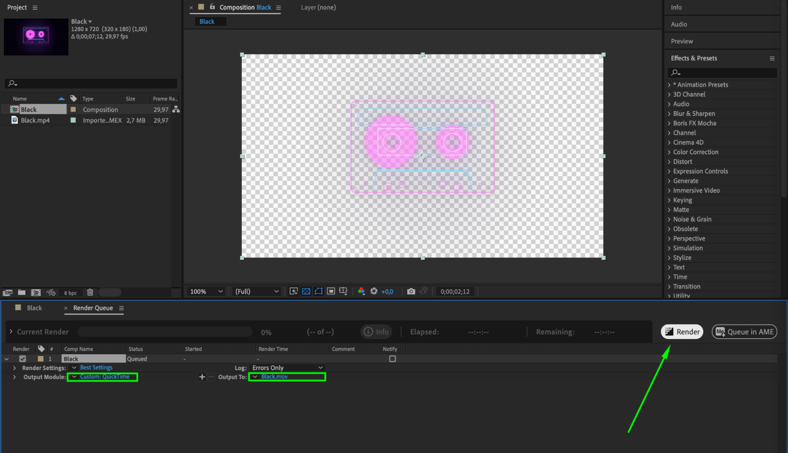Switch to the Black timeline tab

(x=34, y=308)
